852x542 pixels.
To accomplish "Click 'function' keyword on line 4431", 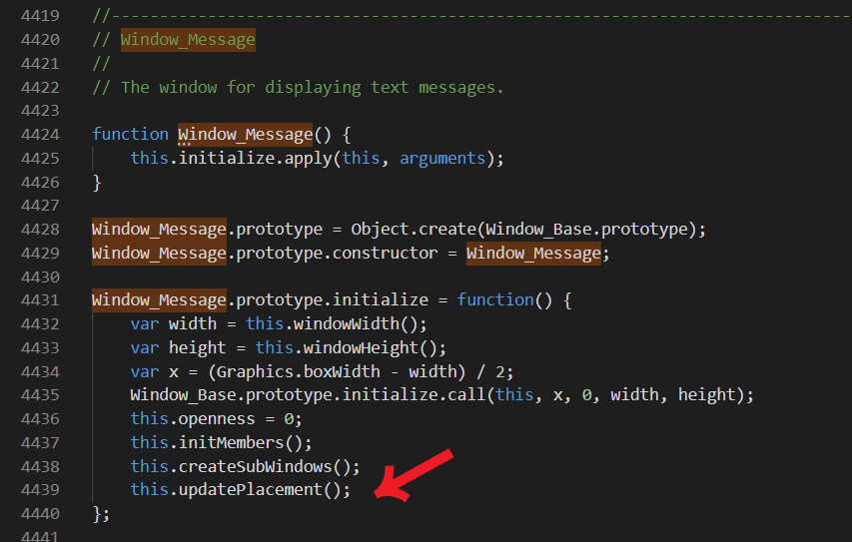I will [x=495, y=299].
